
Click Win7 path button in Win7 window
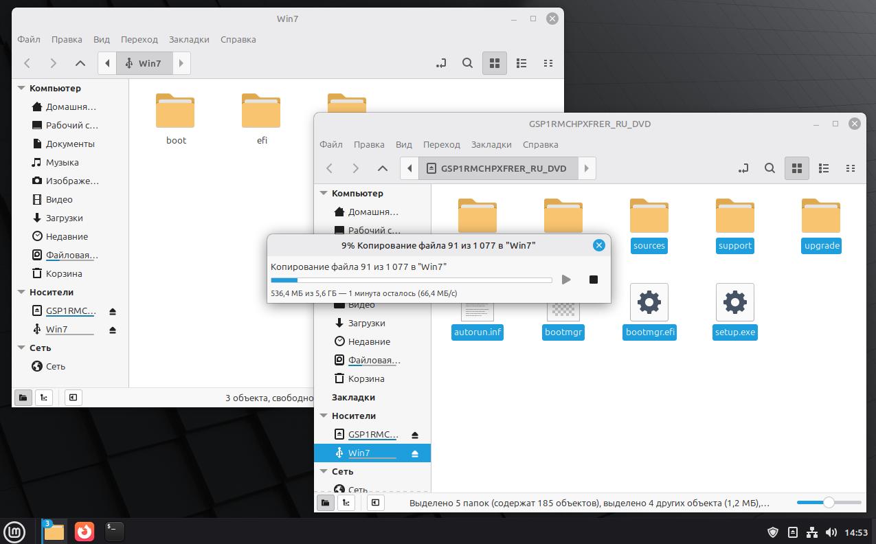point(144,63)
